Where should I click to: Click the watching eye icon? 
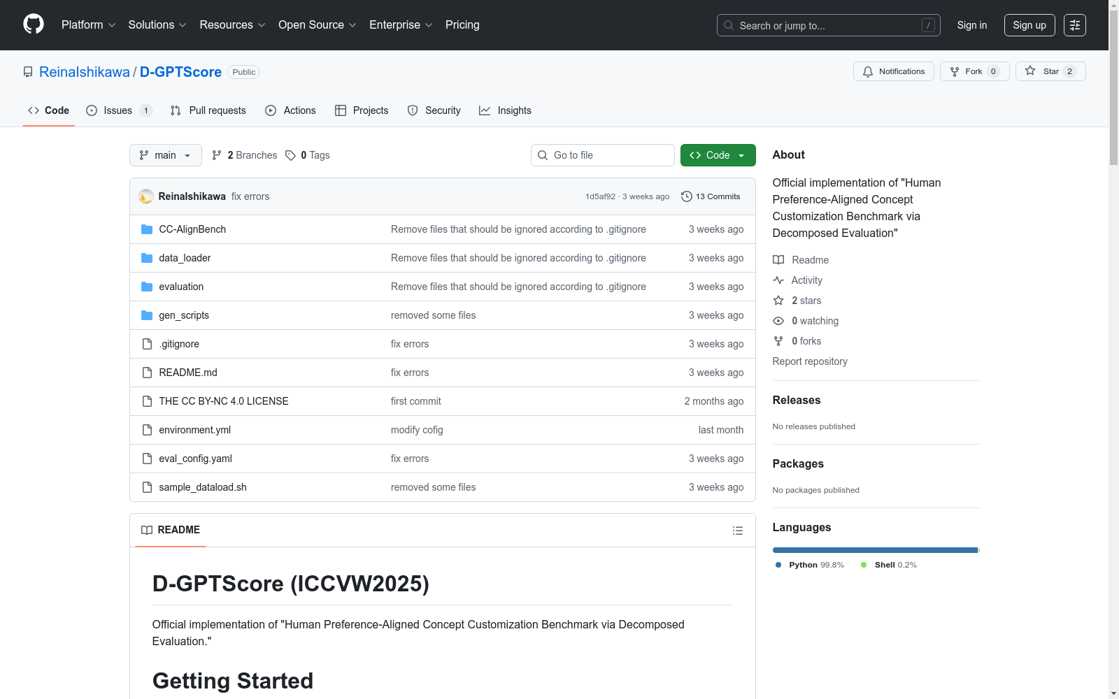(x=778, y=321)
